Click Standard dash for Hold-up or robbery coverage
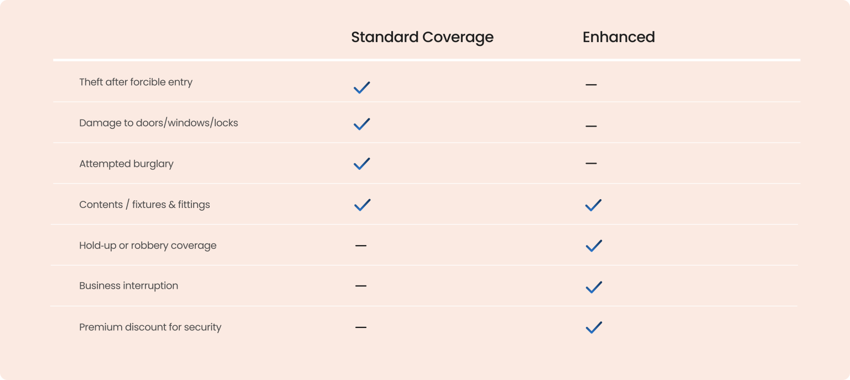Viewport: 850px width, 380px height. pyautogui.click(x=361, y=246)
